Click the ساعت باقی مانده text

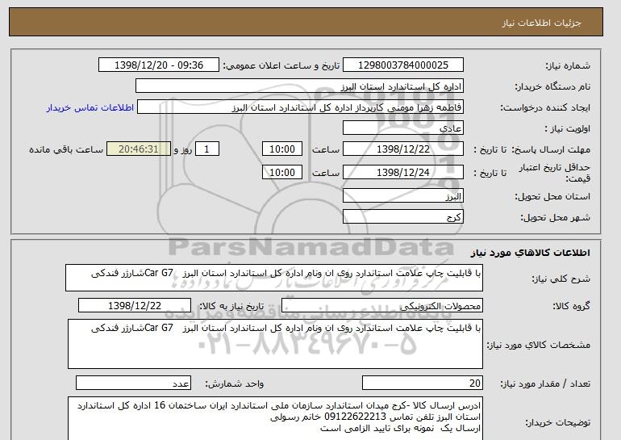coord(66,149)
